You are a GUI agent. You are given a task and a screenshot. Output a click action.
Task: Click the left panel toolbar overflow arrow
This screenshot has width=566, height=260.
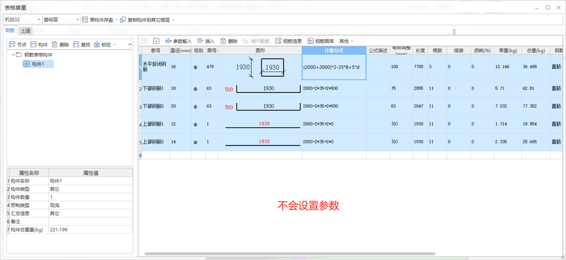[x=130, y=45]
